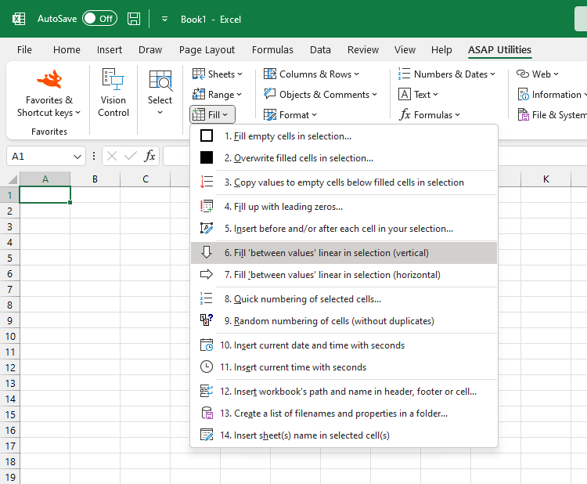Viewport: 587px width, 484px height.
Task: Choose Fill up with leading zeros
Action: pos(344,207)
